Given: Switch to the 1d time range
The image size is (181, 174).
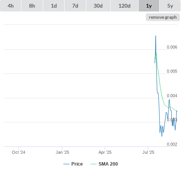Looking at the screenshot, I should tap(54, 6).
